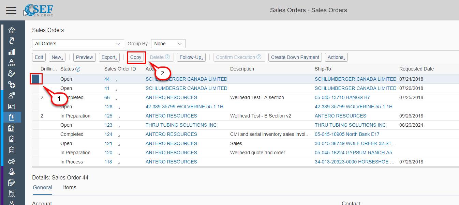
Task: Click the Drilling column header
Action: click(x=48, y=69)
